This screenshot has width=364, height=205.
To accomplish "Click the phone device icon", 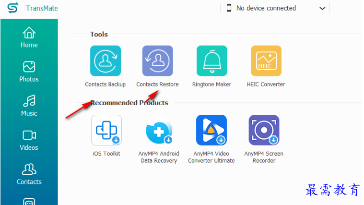I will point(229,8).
